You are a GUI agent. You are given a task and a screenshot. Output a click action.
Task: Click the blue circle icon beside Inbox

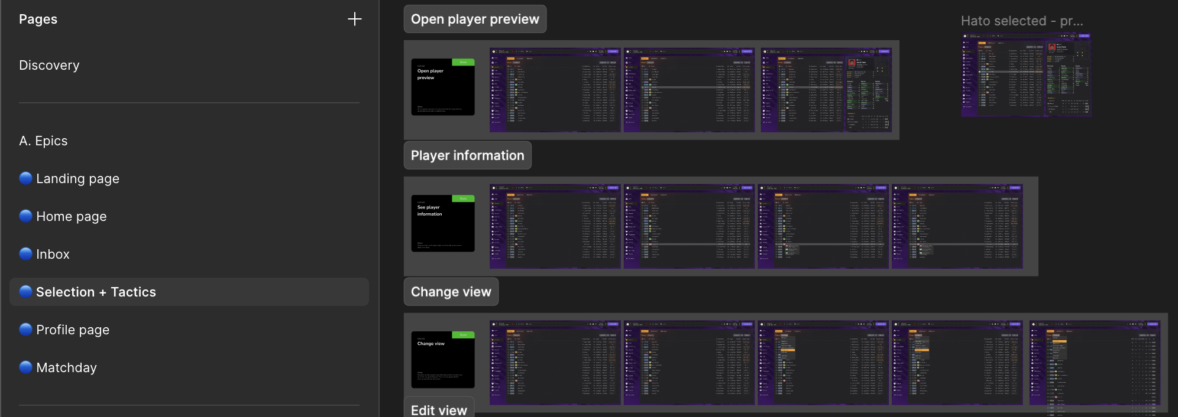[x=25, y=254]
